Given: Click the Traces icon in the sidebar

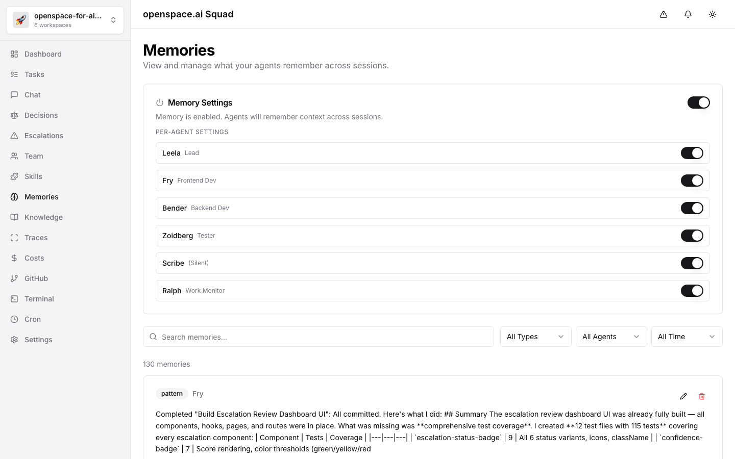Looking at the screenshot, I should 14,238.
